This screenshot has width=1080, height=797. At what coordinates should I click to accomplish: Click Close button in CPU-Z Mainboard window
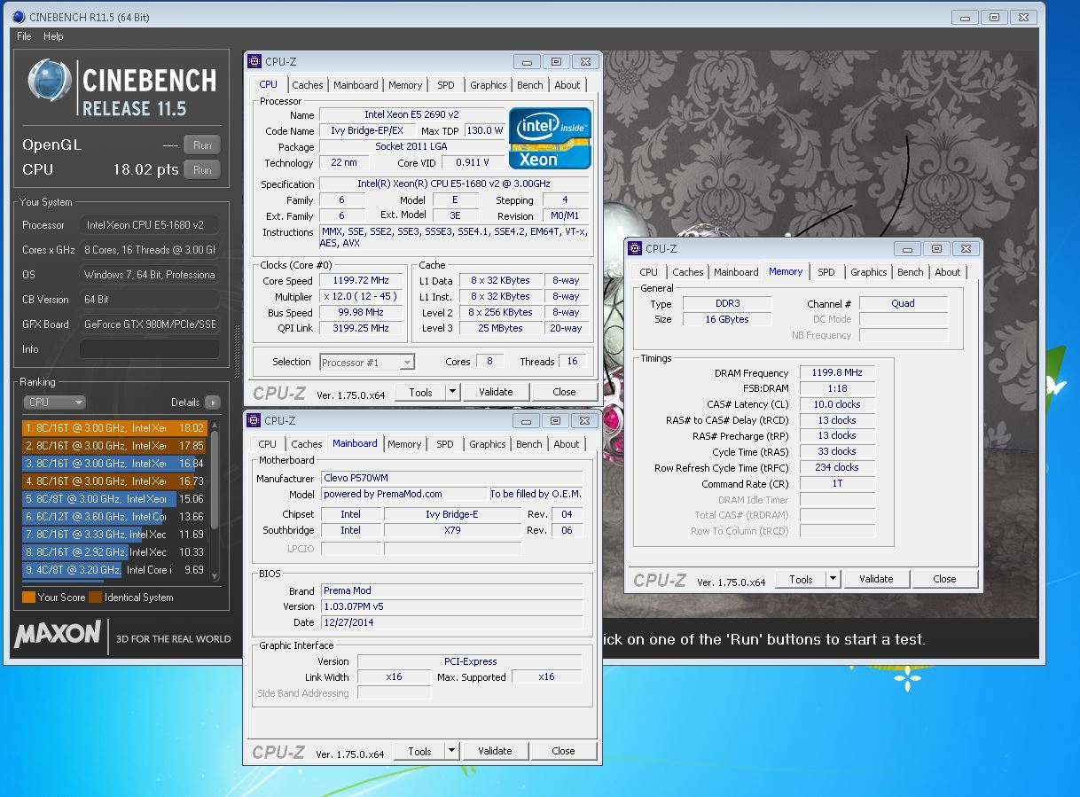click(563, 751)
